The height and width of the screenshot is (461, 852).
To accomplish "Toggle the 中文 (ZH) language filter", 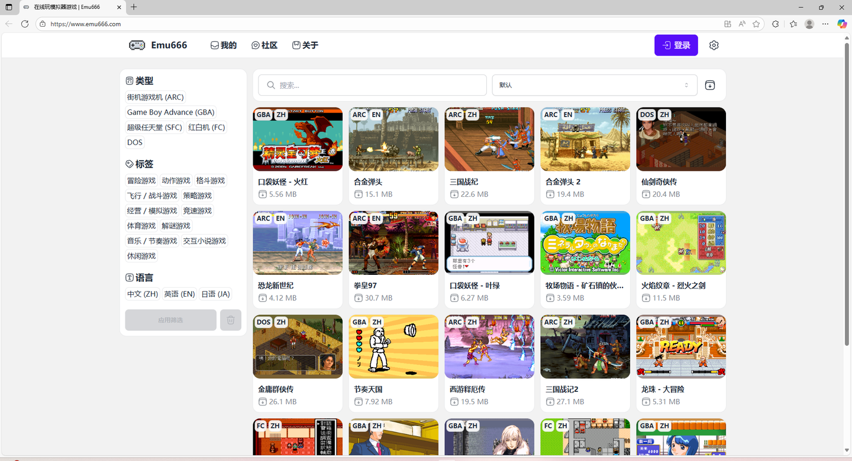I will (x=143, y=294).
